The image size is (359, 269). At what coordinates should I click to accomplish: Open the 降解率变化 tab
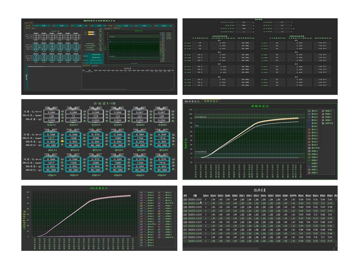coord(210,101)
